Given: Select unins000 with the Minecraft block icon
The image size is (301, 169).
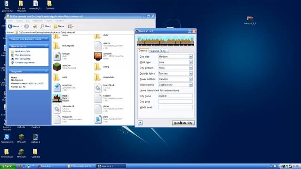Looking at the screenshot, I should click(x=65, y=67).
